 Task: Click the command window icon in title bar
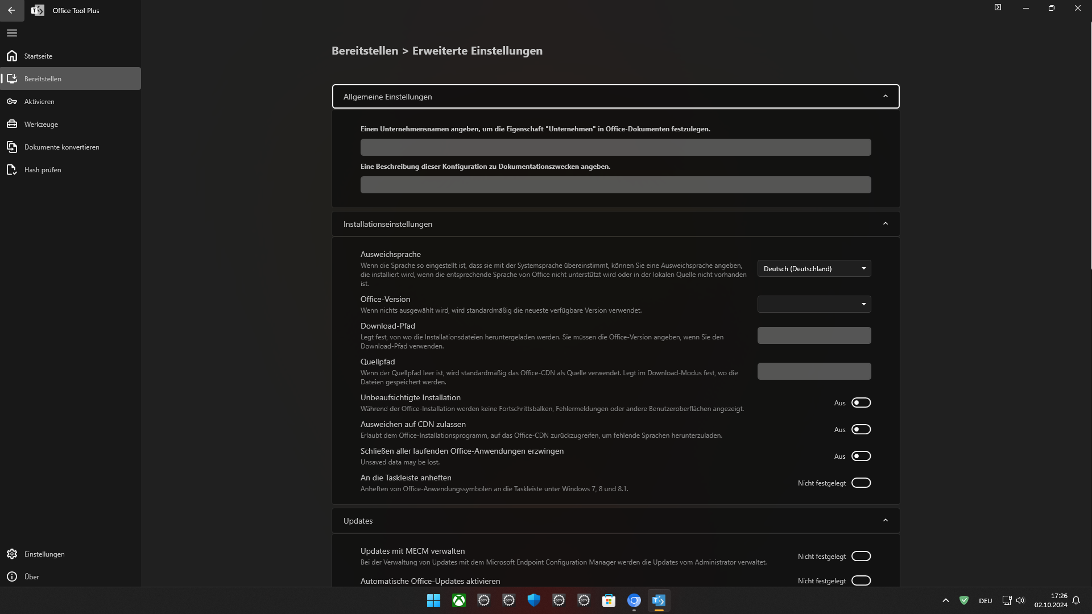(x=998, y=7)
